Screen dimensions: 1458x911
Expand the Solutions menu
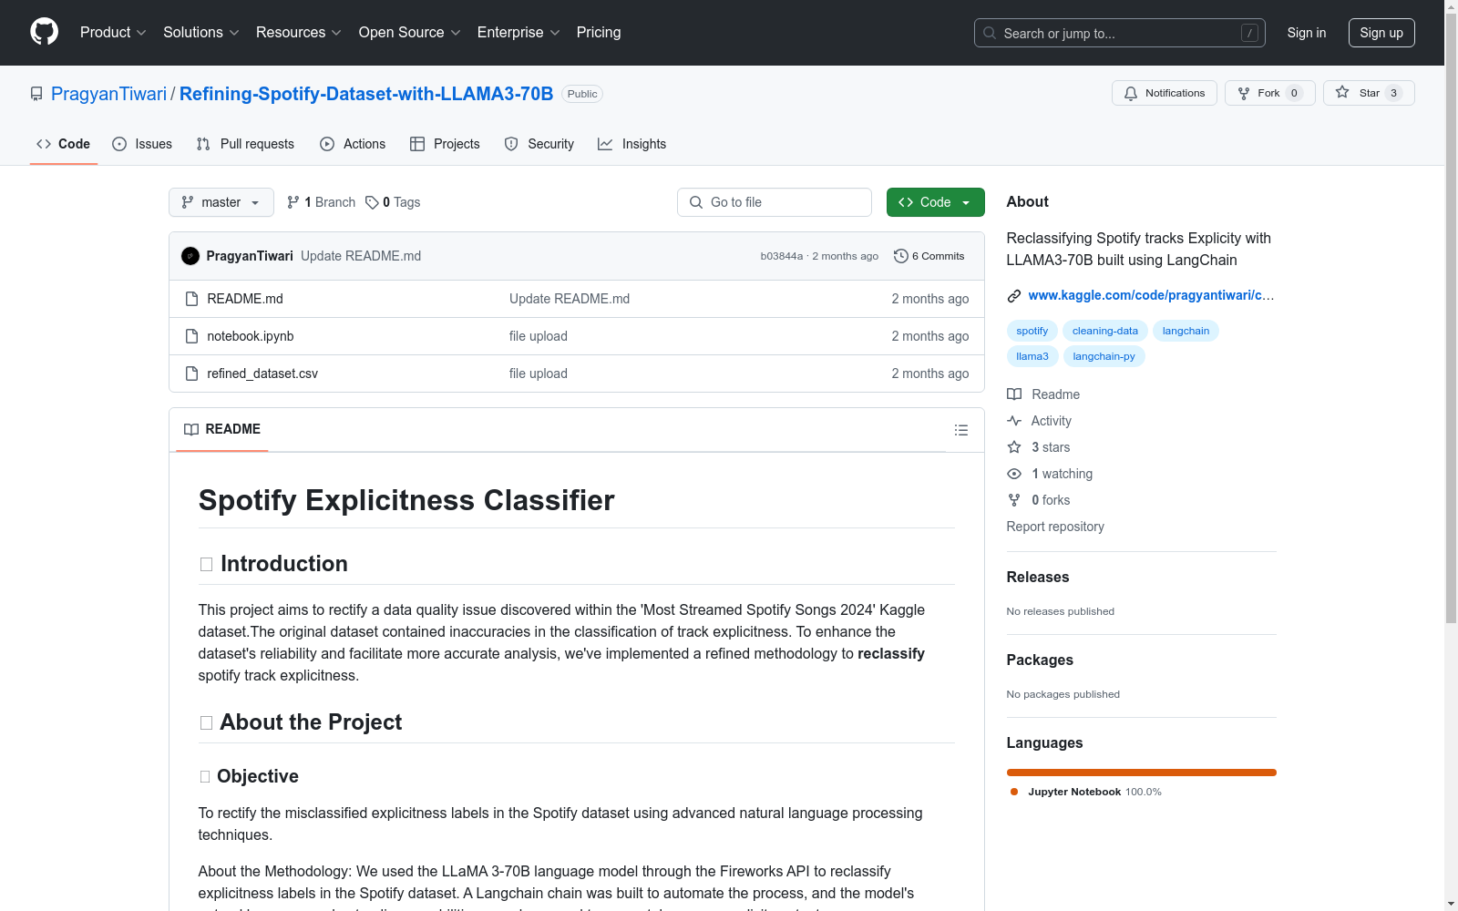point(201,33)
